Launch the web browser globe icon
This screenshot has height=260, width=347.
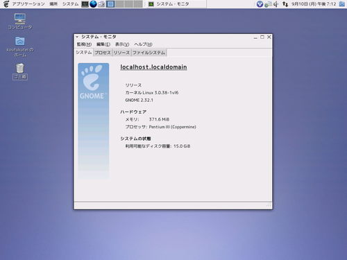(x=93, y=4)
